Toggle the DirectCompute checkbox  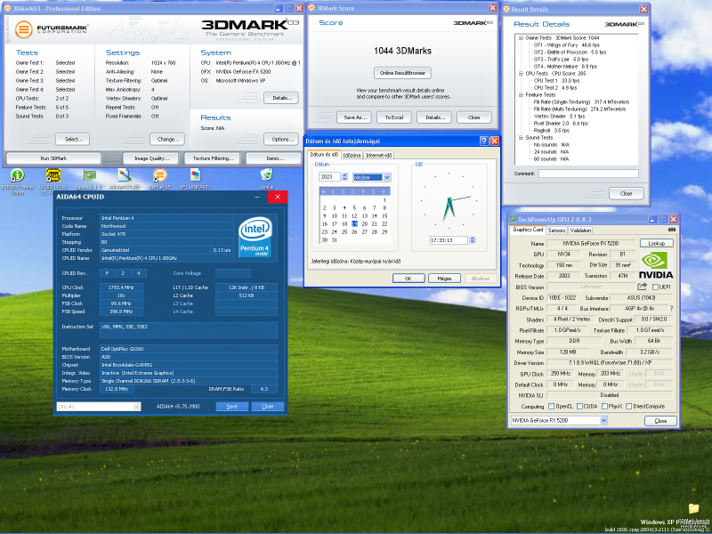(x=628, y=407)
